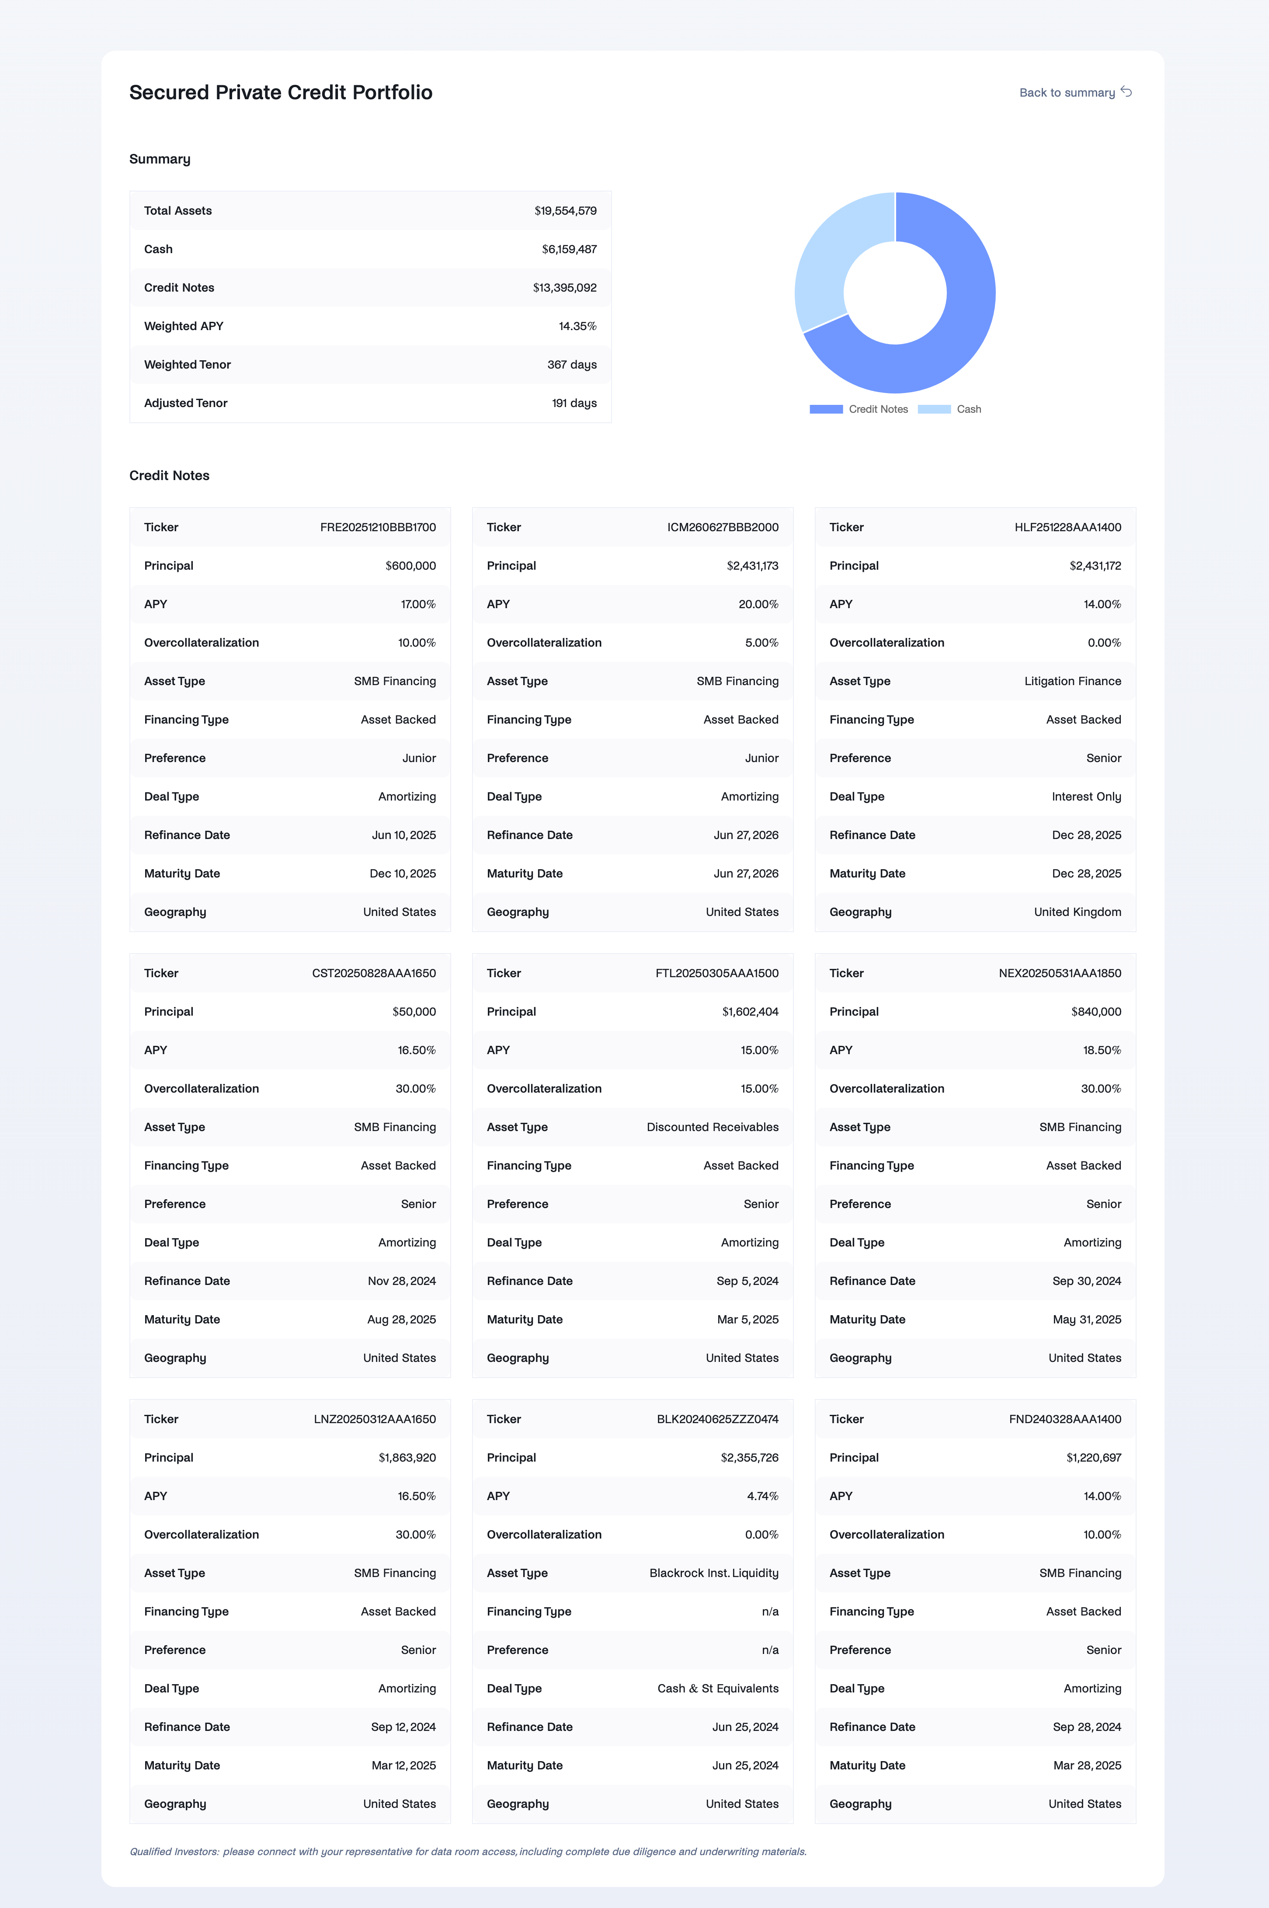This screenshot has height=1908, width=1269.
Task: Click the Back to summary link
Action: pos(1066,93)
